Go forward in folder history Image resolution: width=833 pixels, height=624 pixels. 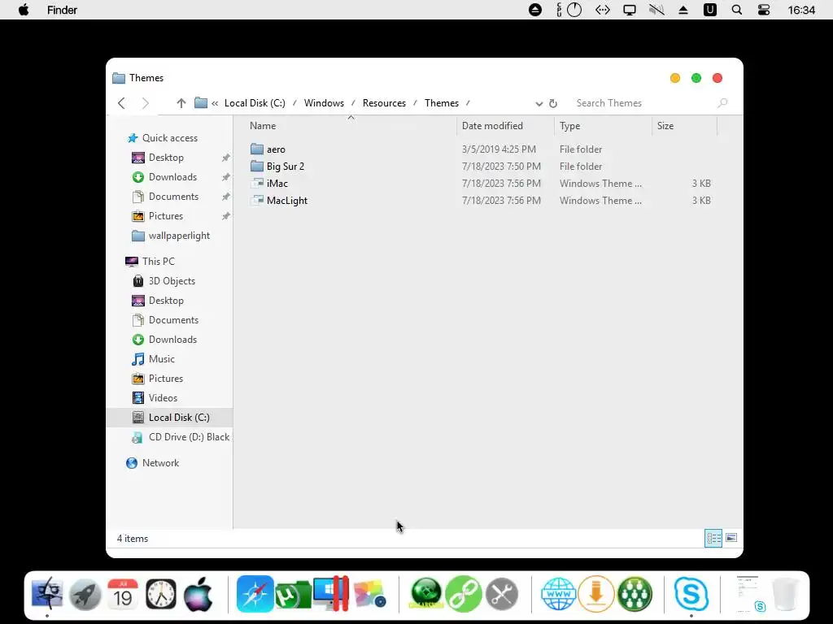click(145, 103)
